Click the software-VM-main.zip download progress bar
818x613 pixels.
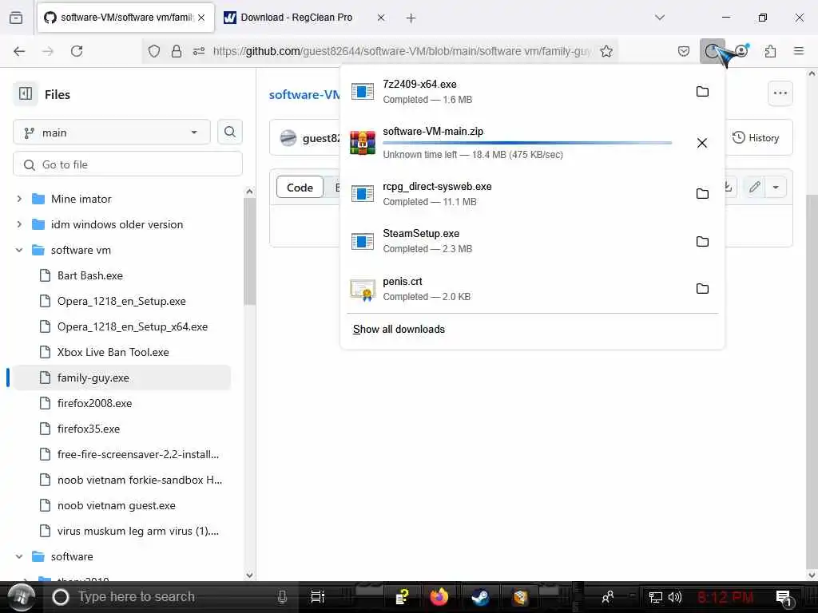(527, 142)
